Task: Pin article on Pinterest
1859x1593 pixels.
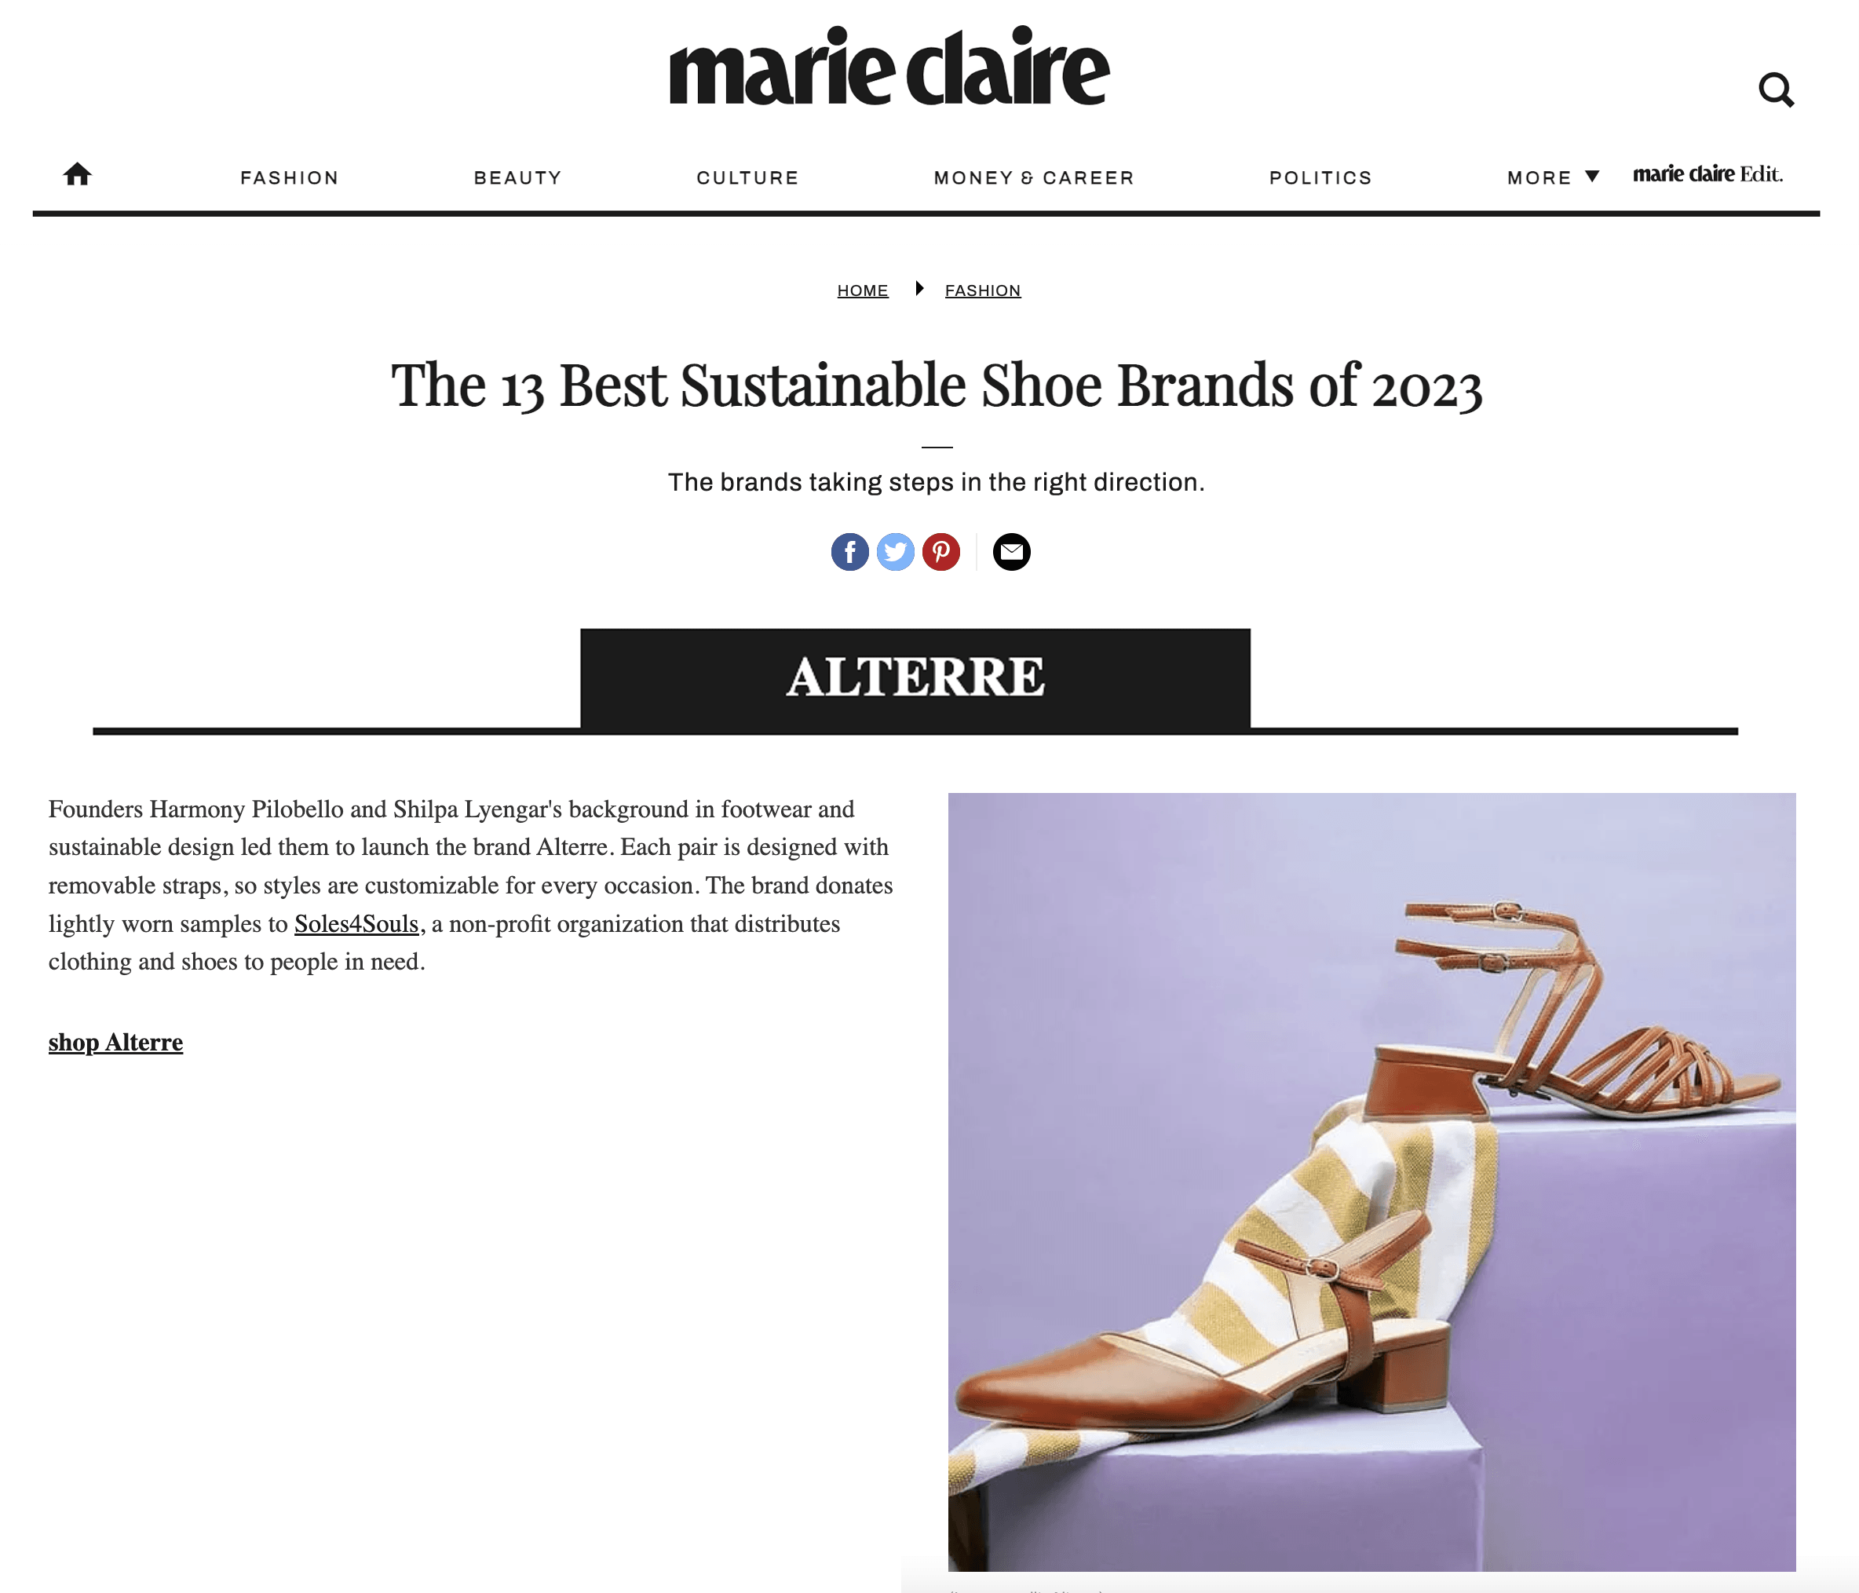Action: point(941,552)
